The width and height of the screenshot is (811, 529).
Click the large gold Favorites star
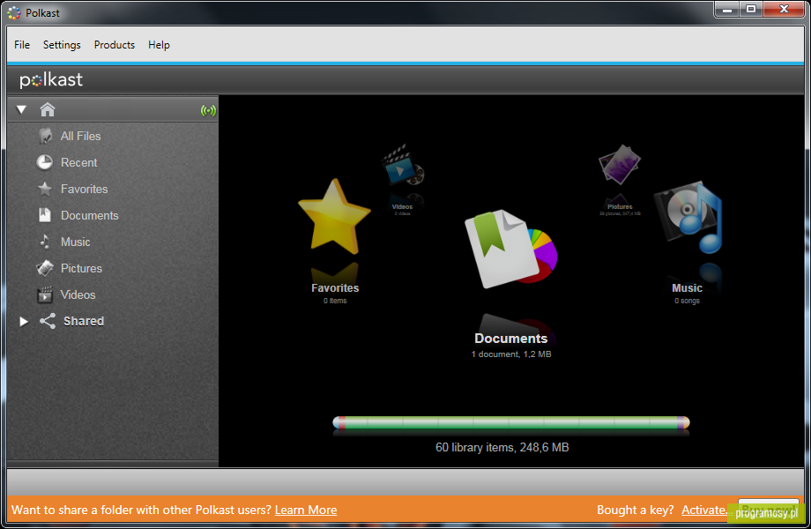pyautogui.click(x=335, y=217)
